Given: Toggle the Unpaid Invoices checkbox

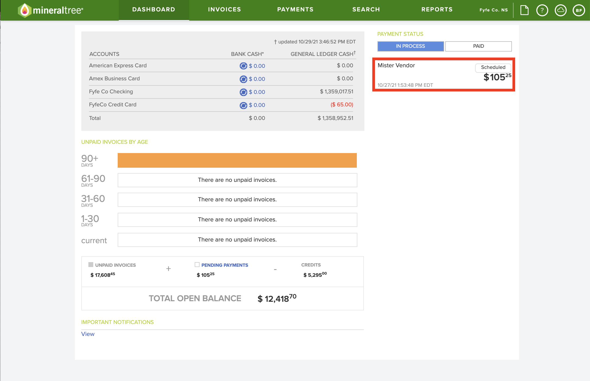Looking at the screenshot, I should coord(91,265).
